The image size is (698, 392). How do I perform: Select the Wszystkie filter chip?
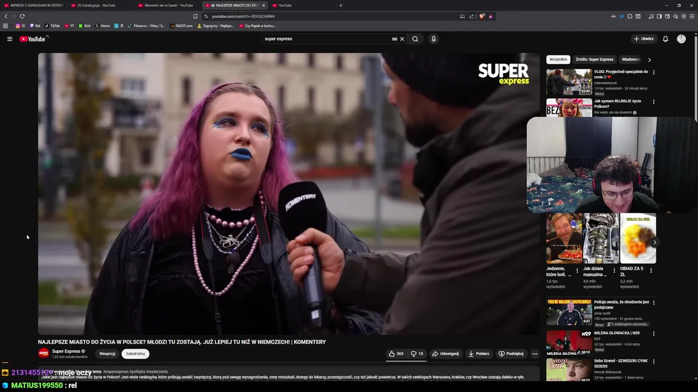tap(558, 59)
